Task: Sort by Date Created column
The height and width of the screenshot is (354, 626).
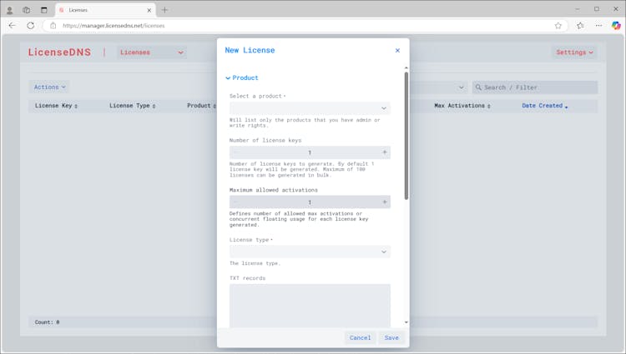Action: [x=544, y=106]
